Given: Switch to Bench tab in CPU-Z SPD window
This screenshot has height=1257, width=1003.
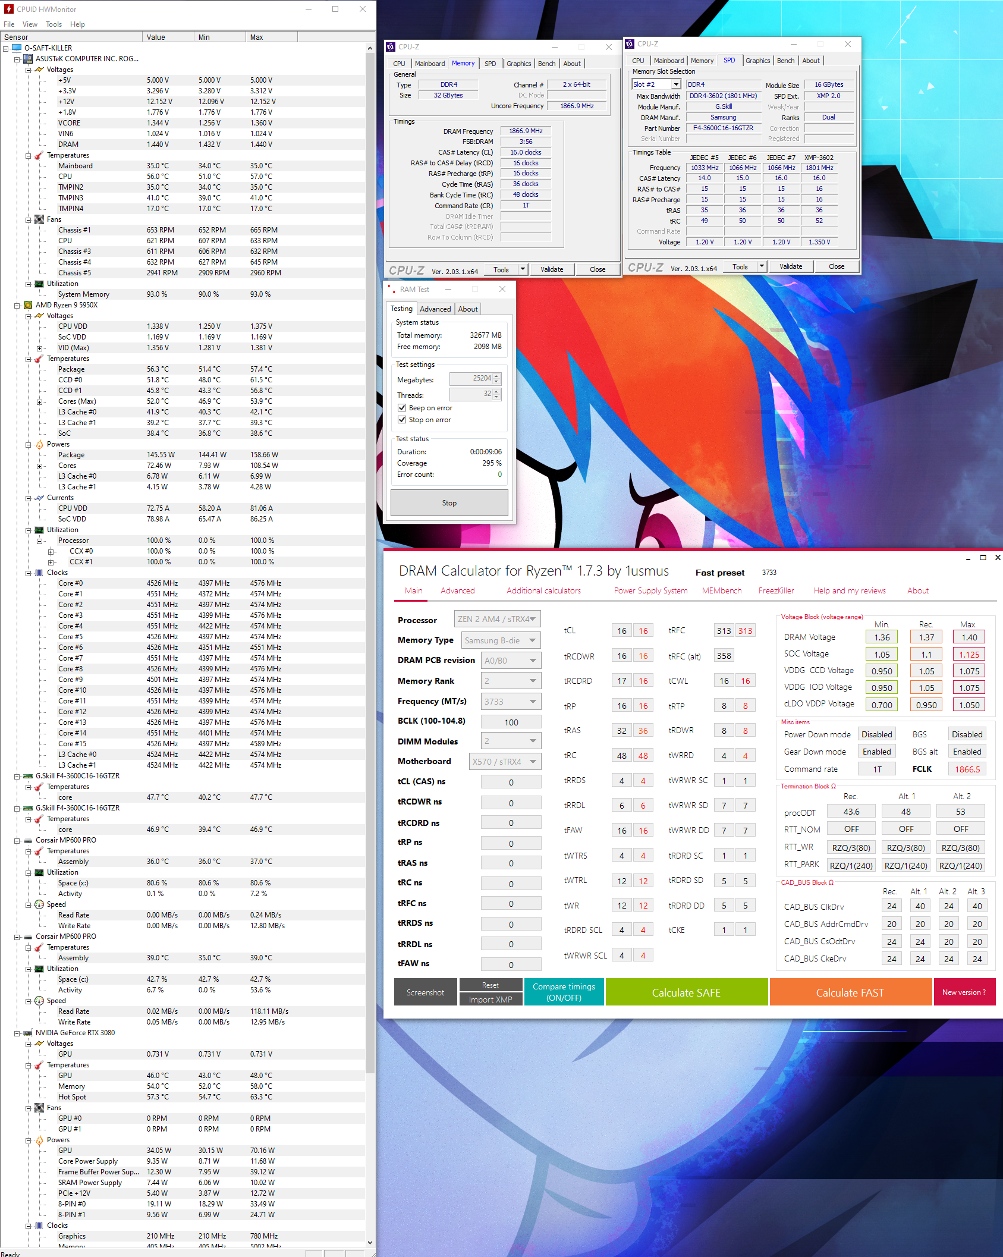Looking at the screenshot, I should 785,61.
